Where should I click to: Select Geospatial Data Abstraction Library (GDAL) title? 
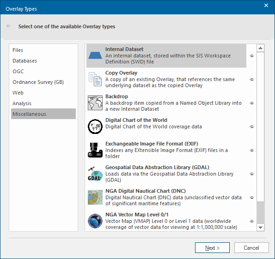[x=157, y=167]
